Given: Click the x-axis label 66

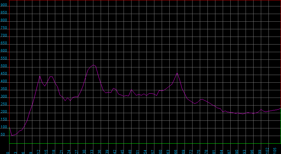Looking at the screenshot, I should 176,152.
